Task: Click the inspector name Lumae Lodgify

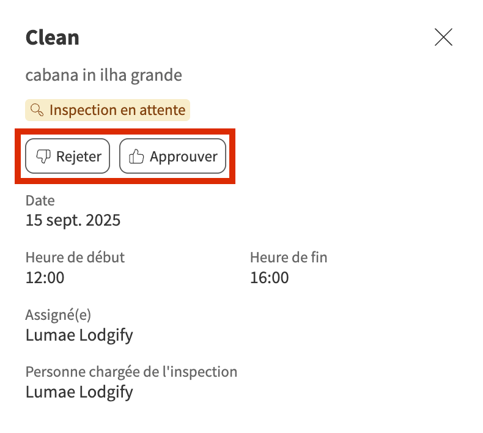Action: point(79,392)
